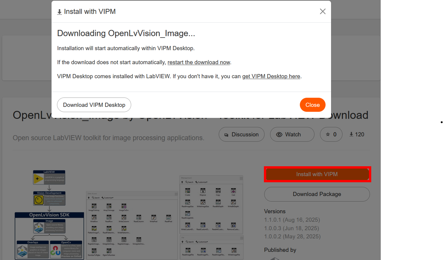
Task: Click the Download Package button
Action: (317, 194)
